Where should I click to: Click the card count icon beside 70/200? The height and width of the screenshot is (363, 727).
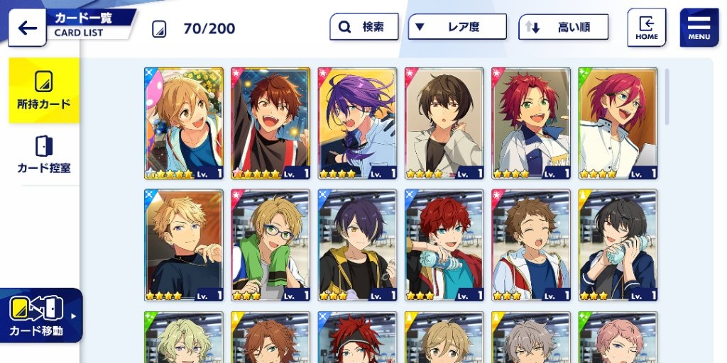159,28
